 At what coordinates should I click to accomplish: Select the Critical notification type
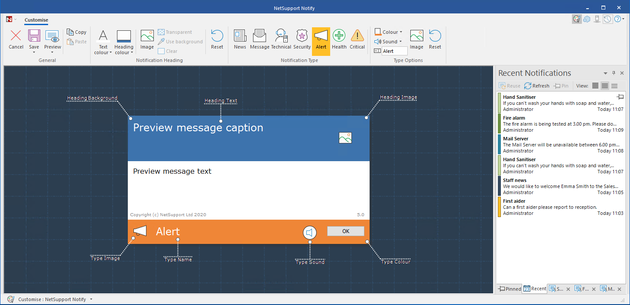[357, 40]
